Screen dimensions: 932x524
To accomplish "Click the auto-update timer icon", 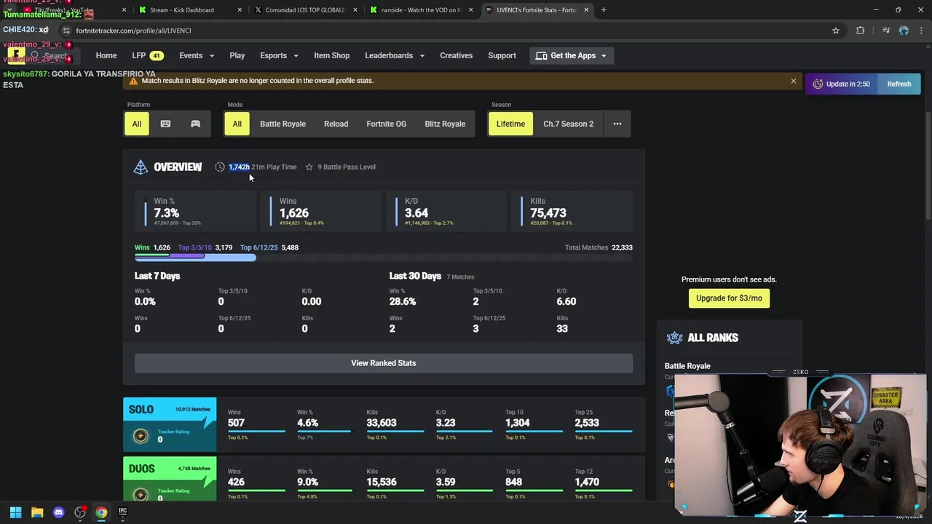I will (x=818, y=84).
